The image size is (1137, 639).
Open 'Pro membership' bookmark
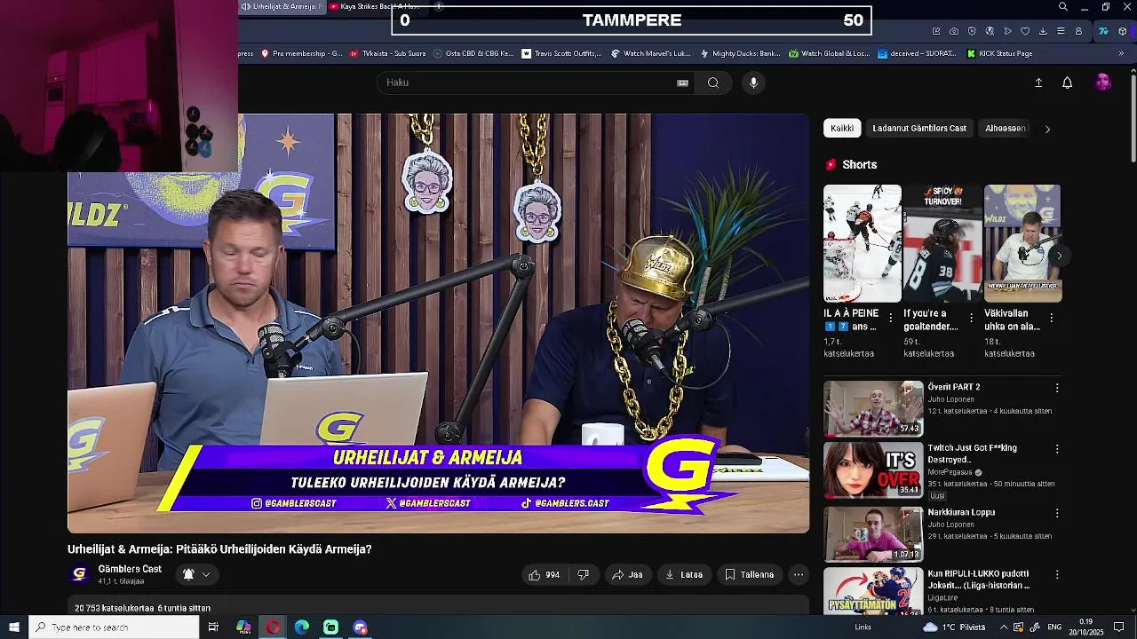click(300, 53)
